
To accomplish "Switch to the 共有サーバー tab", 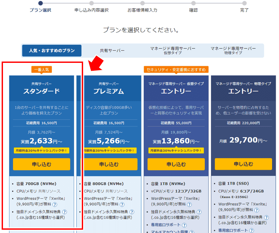I will coord(112,51).
